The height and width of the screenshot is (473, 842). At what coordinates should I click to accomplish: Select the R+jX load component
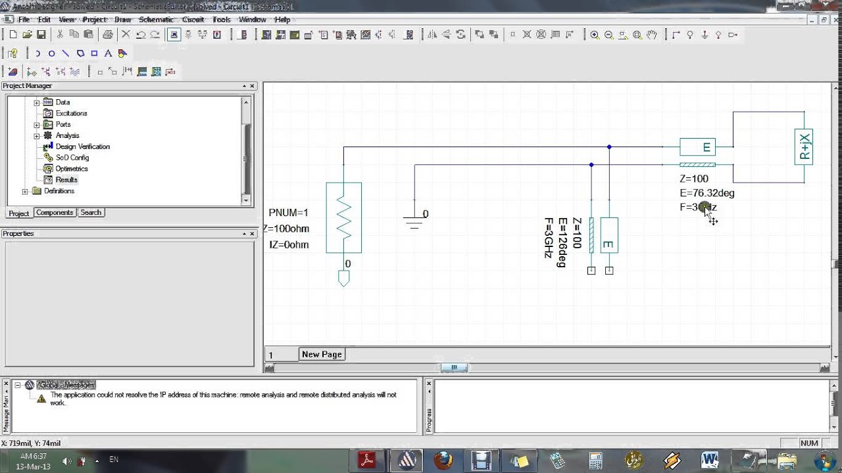tap(804, 146)
